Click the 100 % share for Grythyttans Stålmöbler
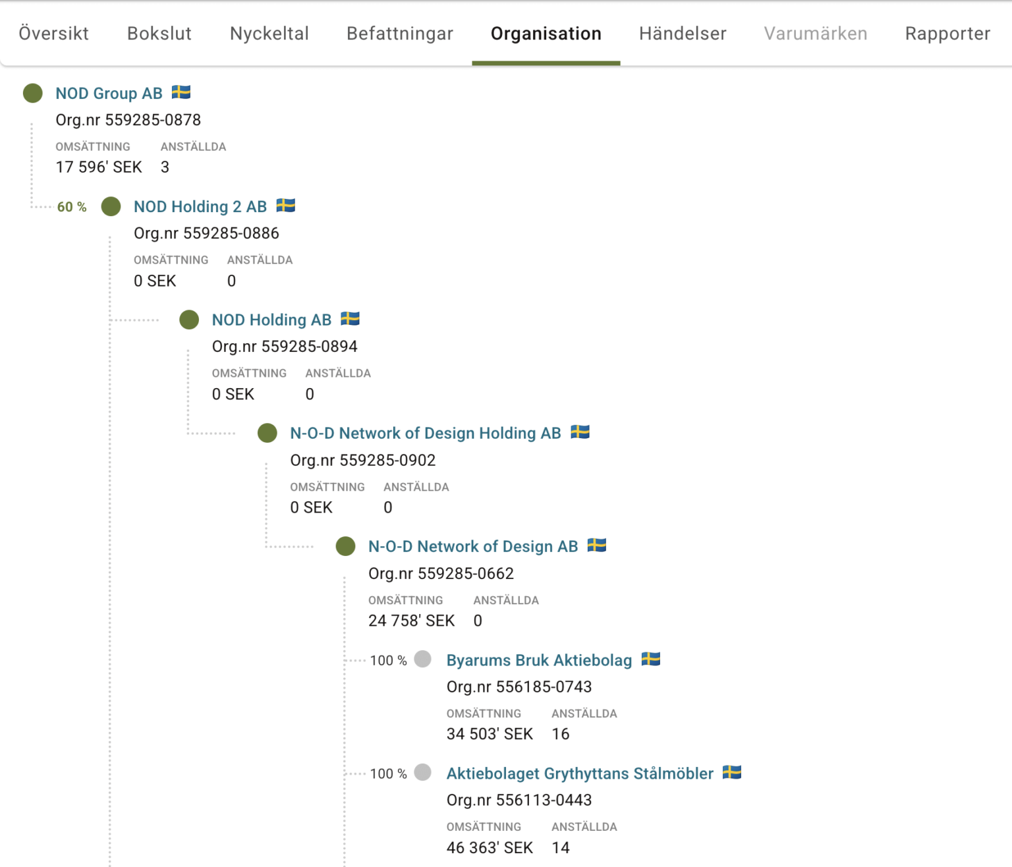 tap(389, 773)
